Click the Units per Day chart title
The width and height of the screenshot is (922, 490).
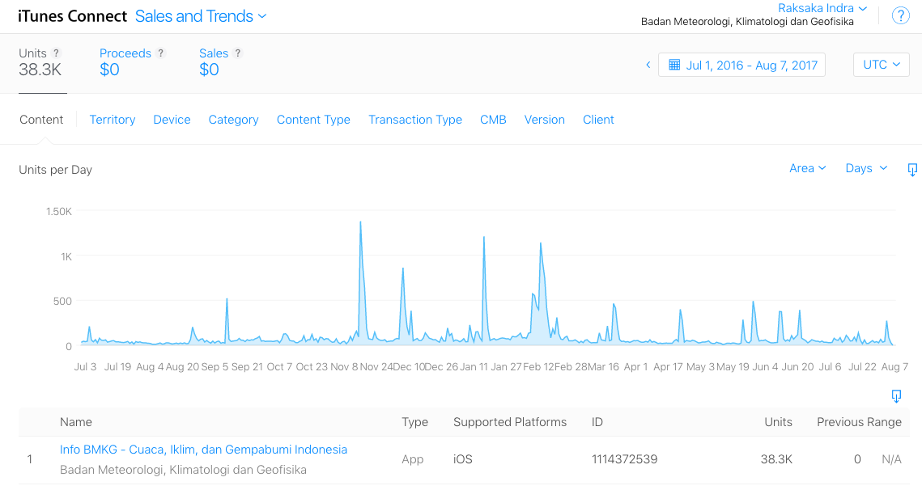click(55, 170)
